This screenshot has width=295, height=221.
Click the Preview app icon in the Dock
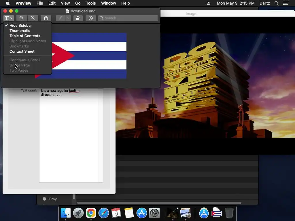[x=186, y=213]
